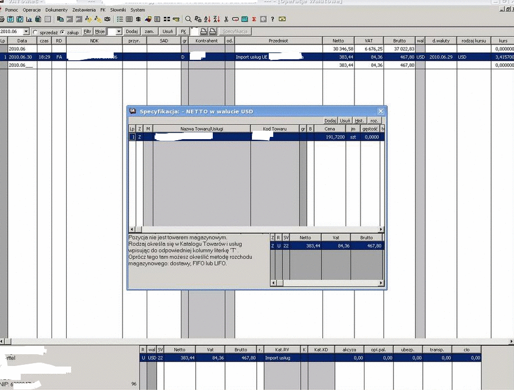Click the dollar sign currency icon
The height and width of the screenshot is (390, 514).
coord(138,19)
